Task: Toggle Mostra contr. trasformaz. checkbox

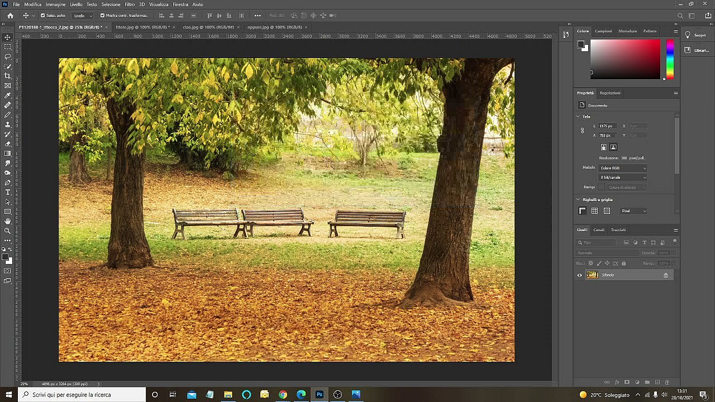Action: point(102,16)
